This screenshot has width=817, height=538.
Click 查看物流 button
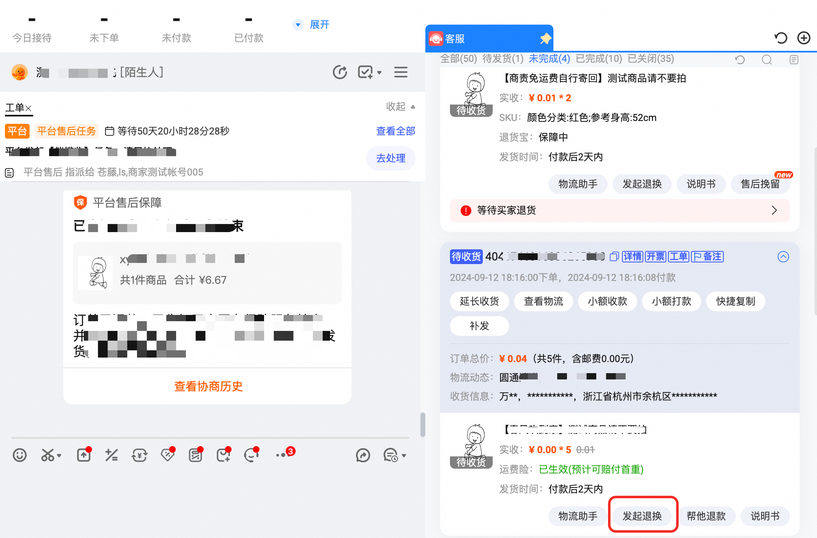click(x=543, y=301)
